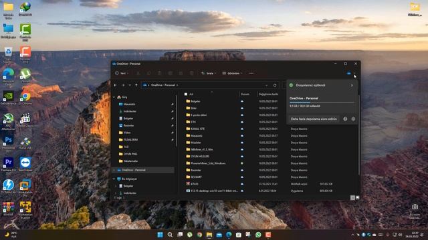This screenshot has width=428, height=240.
Task: Open Media Player Classic desktop shortcut
Action: pos(25,120)
